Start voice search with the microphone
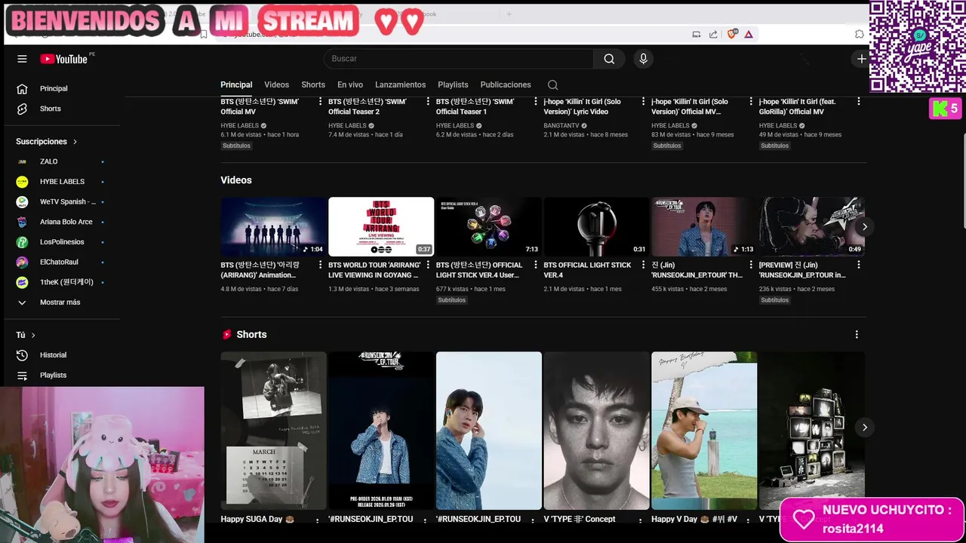This screenshot has height=543, width=966. (643, 59)
